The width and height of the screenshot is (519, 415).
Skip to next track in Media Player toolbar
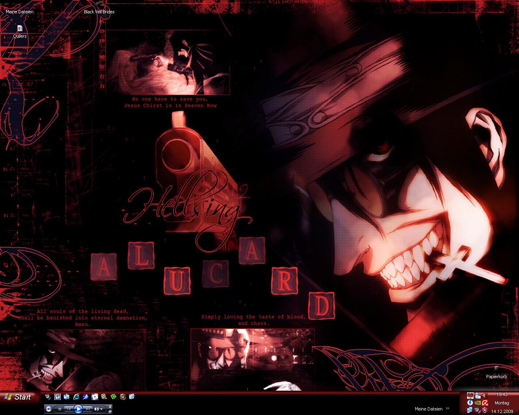87,409
